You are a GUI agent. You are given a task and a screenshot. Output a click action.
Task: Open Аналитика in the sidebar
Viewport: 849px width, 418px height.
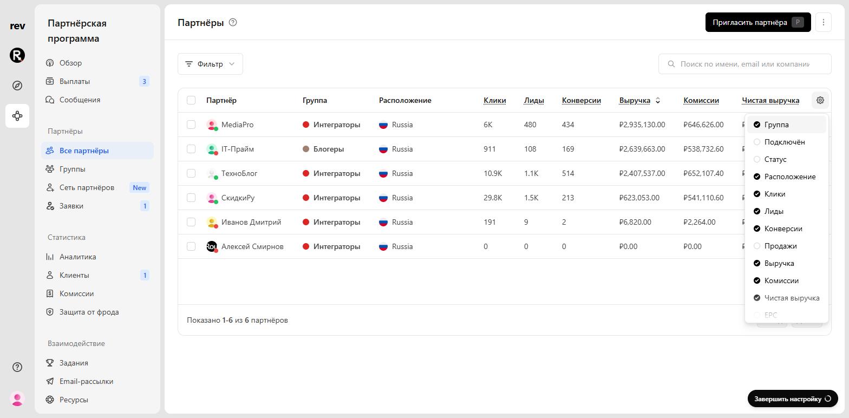coord(97,257)
